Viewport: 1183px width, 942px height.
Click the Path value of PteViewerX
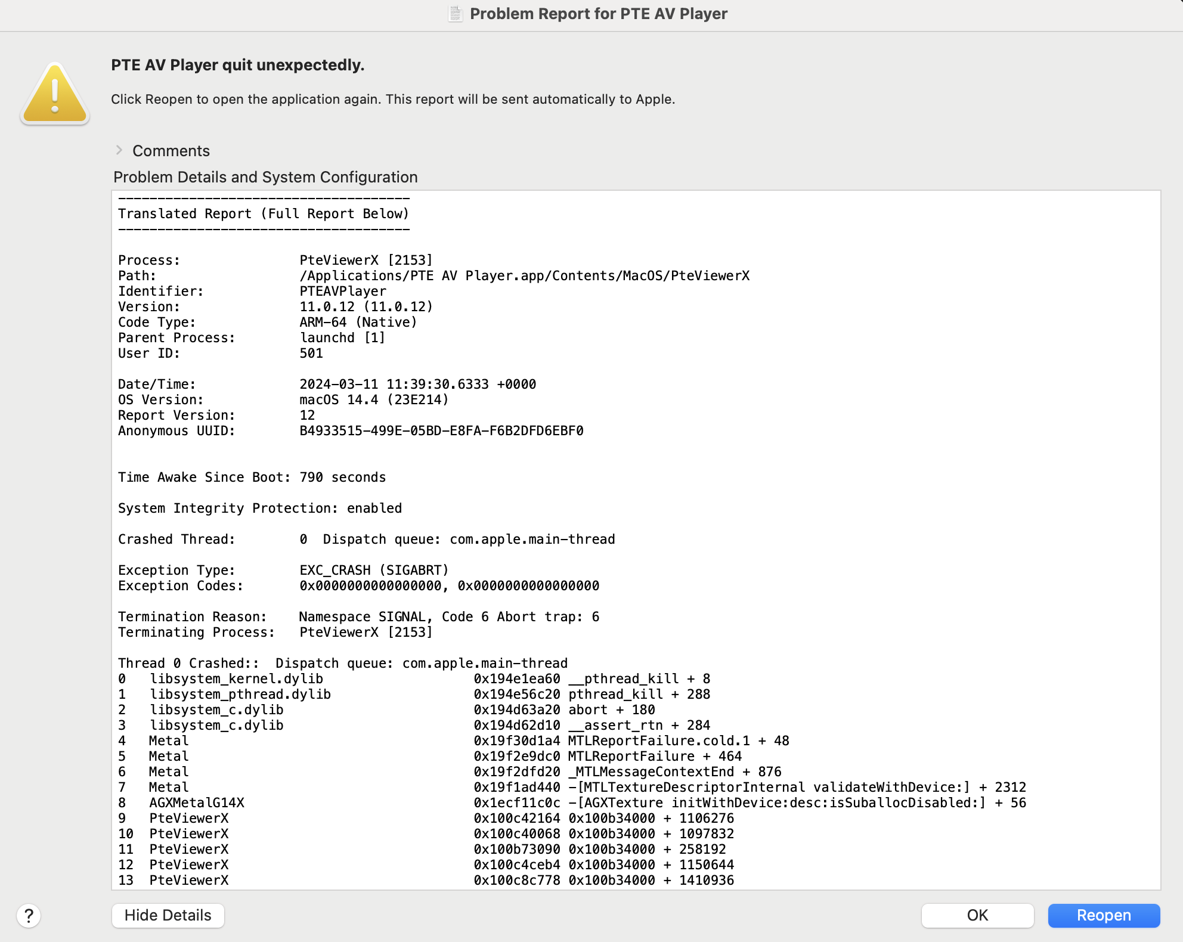coord(524,275)
